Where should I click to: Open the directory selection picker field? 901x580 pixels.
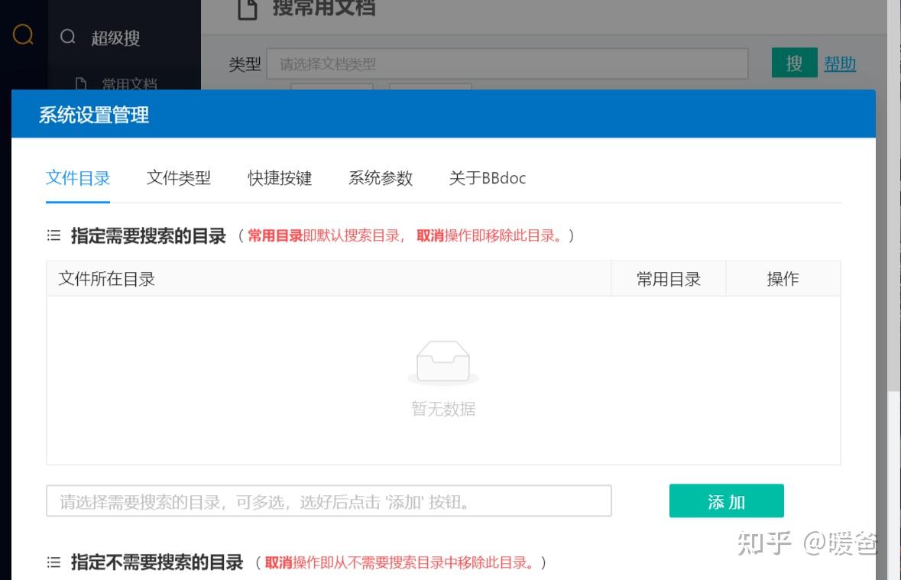tap(329, 501)
